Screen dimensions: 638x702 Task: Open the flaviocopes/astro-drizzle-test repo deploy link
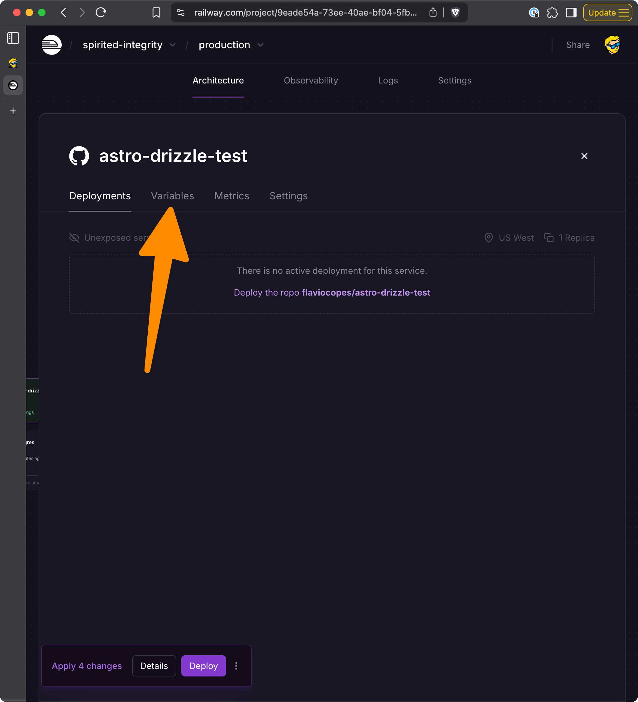tap(366, 292)
